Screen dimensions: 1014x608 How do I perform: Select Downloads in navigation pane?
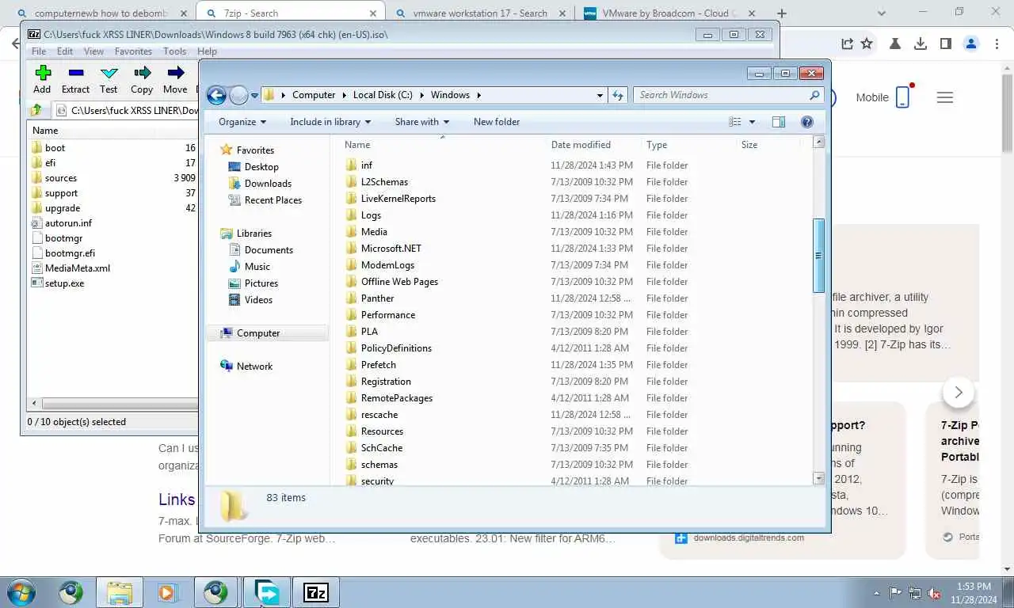pos(268,184)
